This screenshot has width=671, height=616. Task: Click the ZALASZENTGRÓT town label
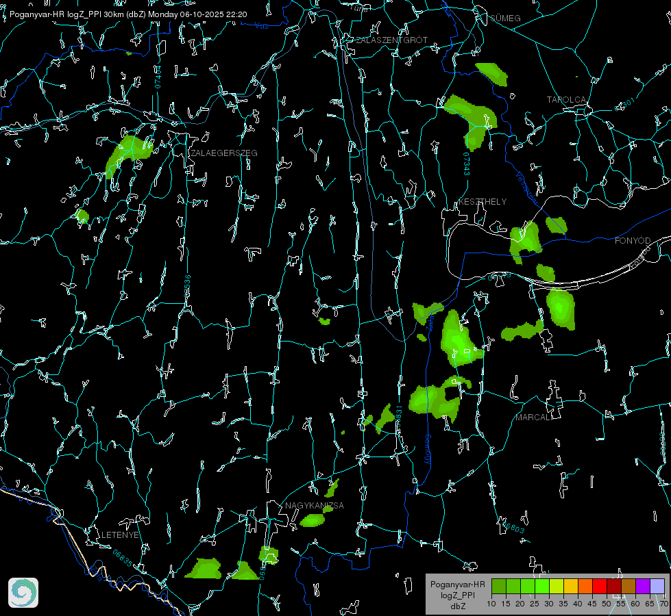click(x=391, y=40)
